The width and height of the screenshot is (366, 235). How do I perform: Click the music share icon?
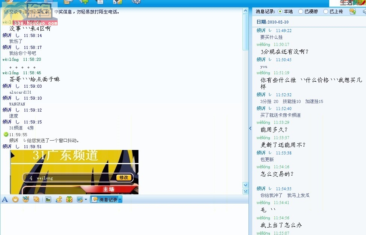point(59,200)
